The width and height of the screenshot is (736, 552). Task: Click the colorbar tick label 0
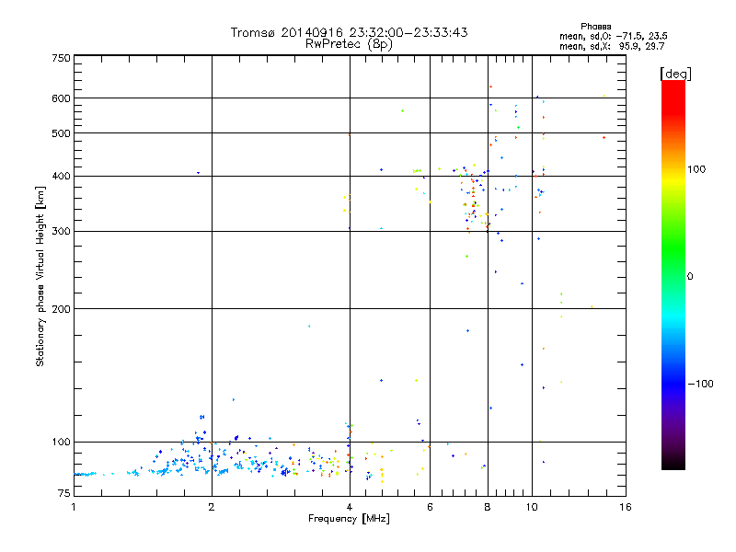point(689,276)
